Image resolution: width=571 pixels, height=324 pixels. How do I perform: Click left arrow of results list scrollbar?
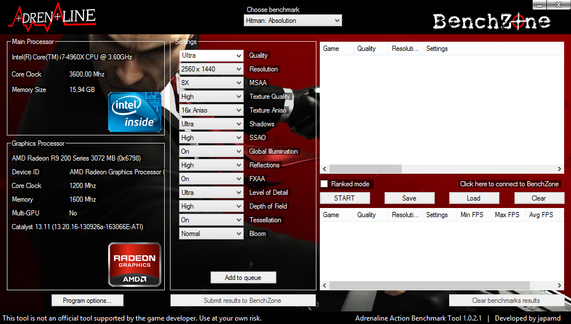[x=324, y=286]
